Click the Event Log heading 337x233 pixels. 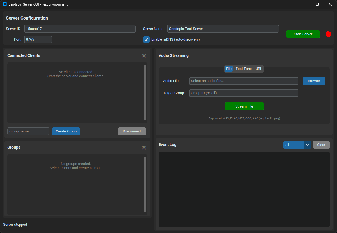167,145
